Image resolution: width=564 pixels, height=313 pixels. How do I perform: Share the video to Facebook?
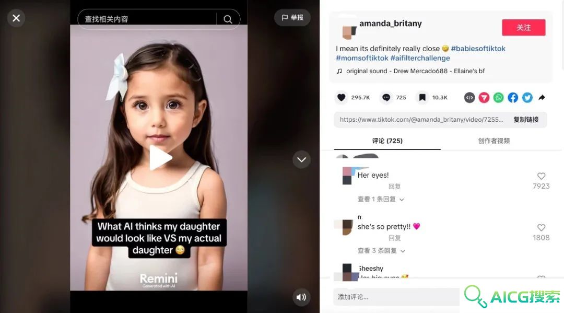tap(513, 98)
